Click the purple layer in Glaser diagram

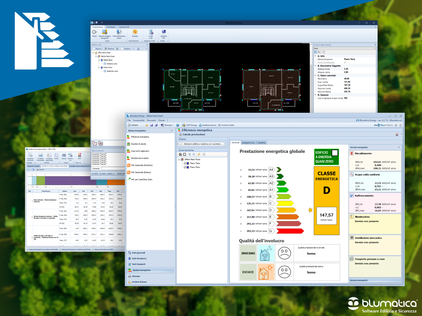coord(70,180)
